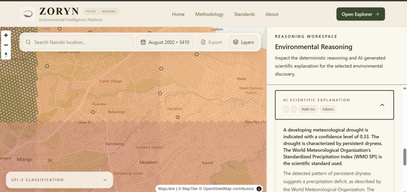Select hexagon marker near Dandora

coord(178,117)
